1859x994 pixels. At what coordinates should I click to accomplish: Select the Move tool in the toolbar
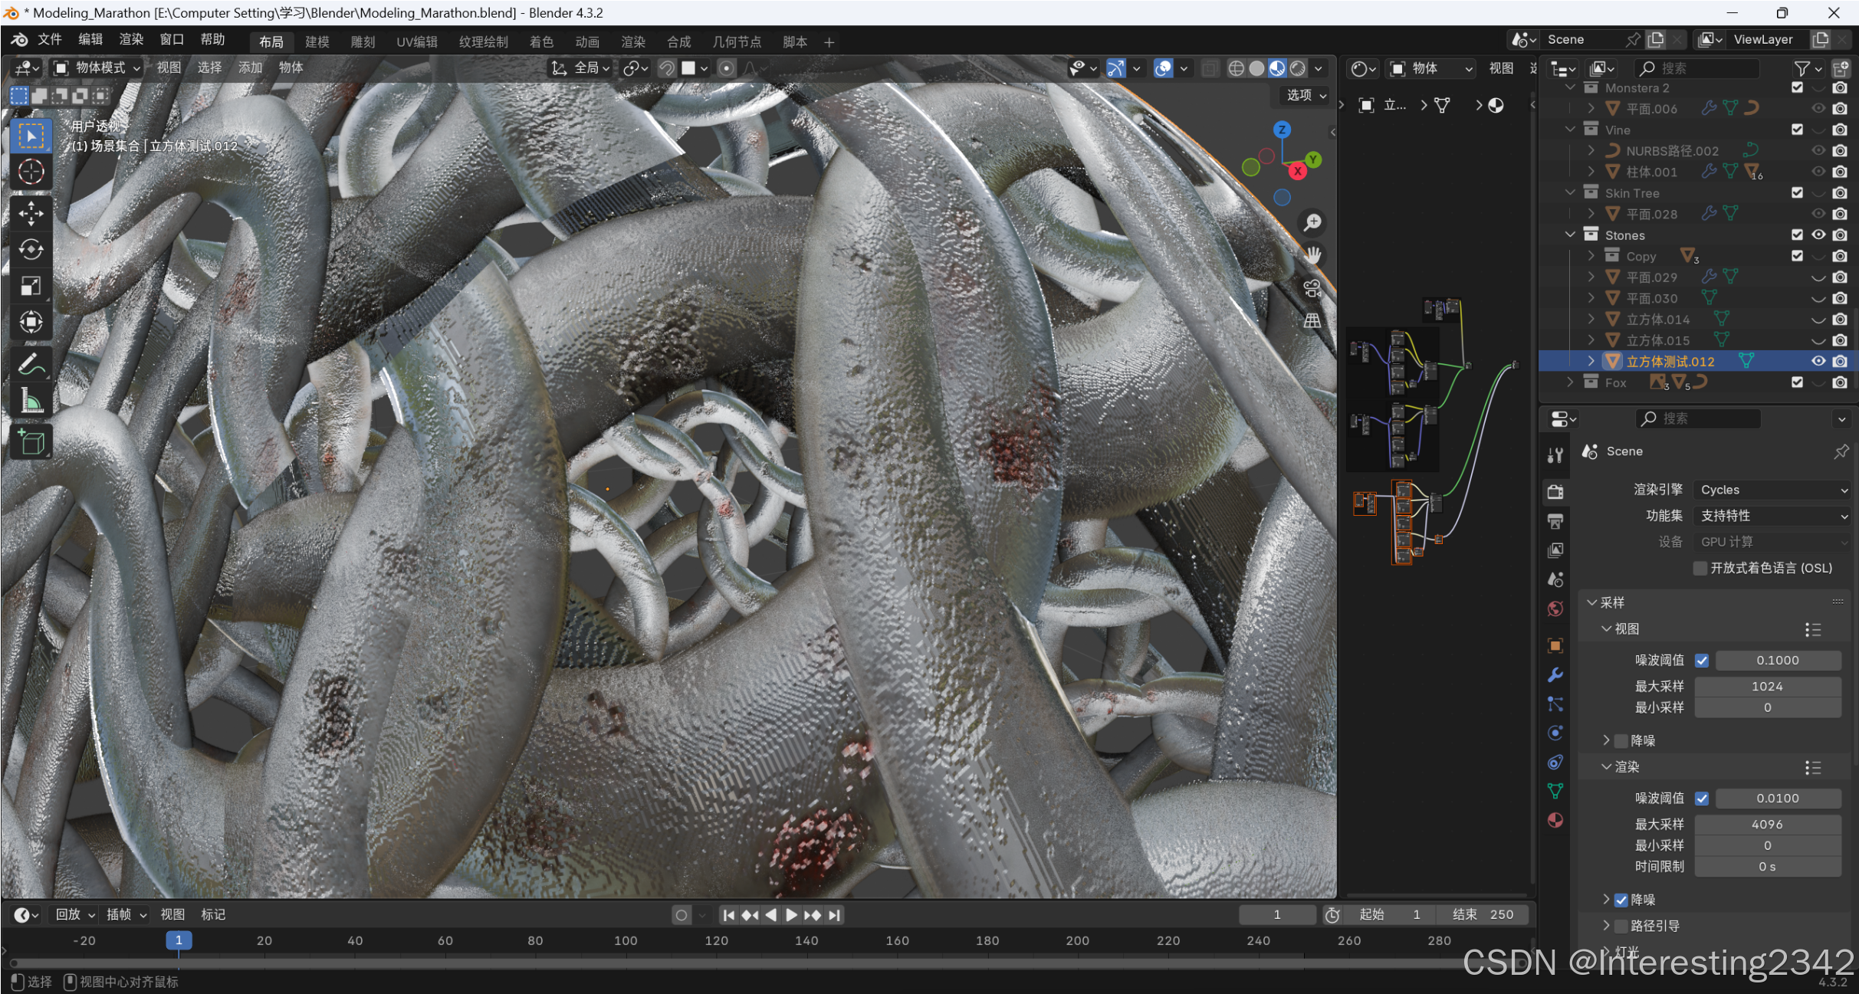coord(31,213)
